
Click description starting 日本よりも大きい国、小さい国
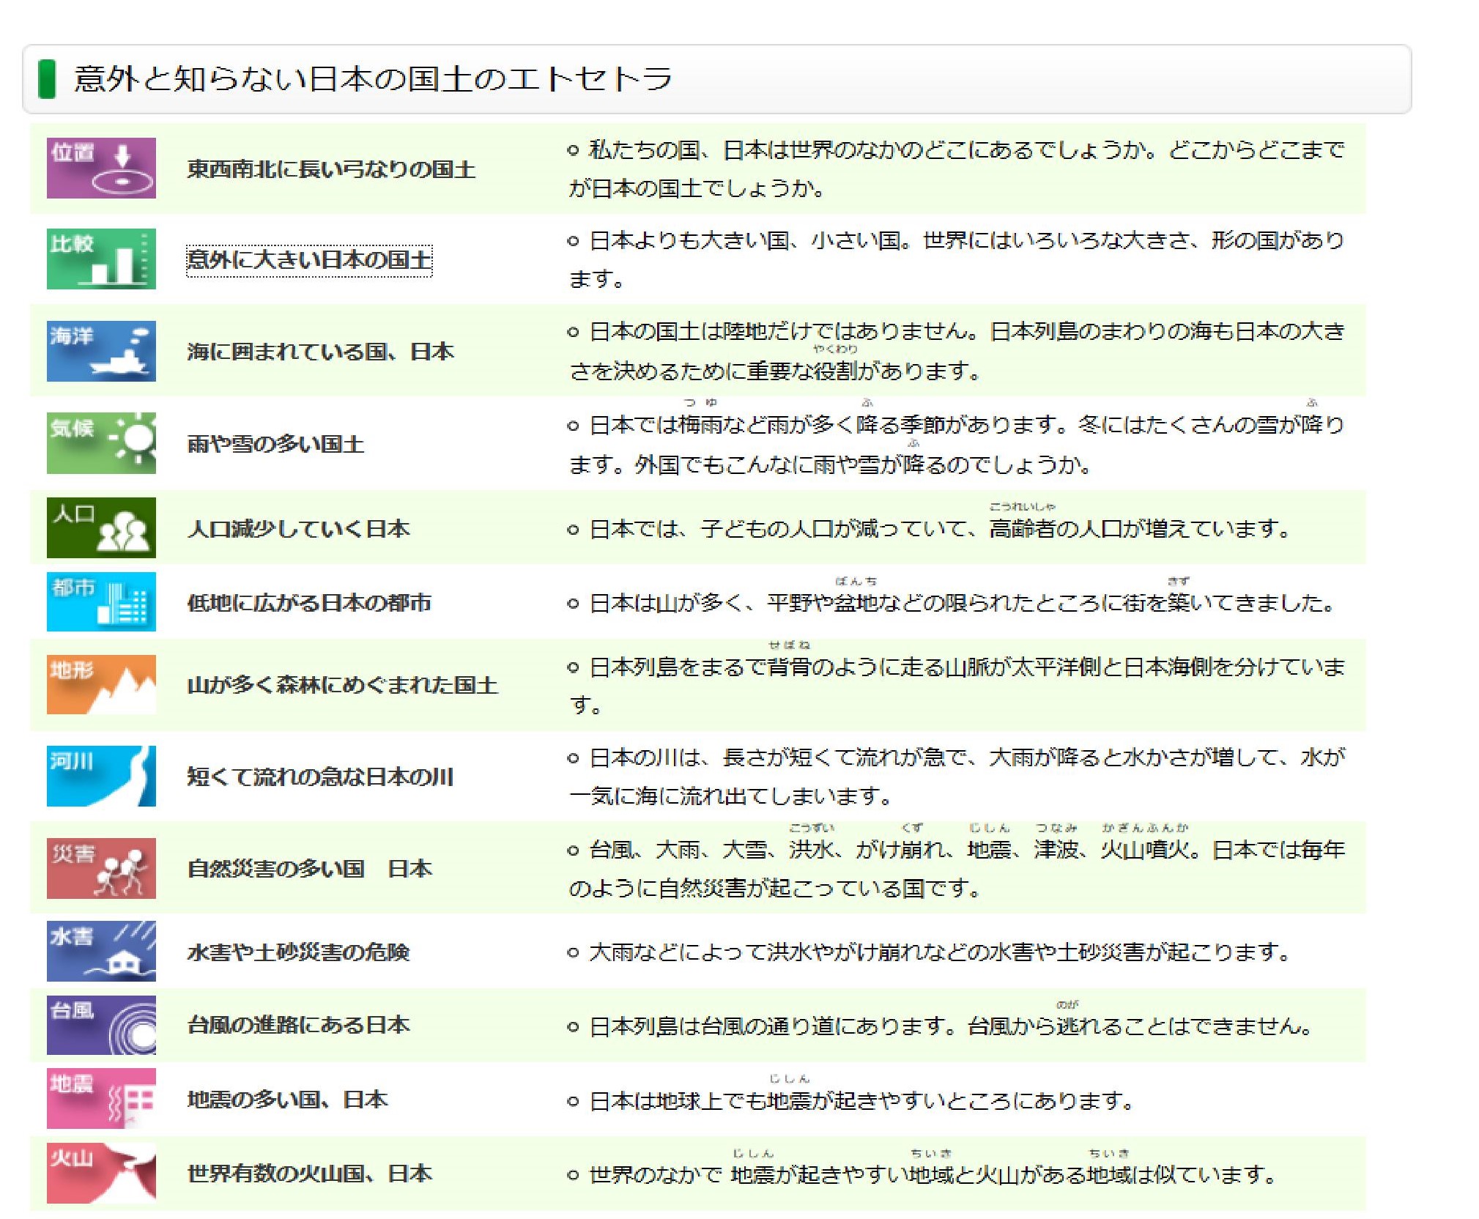957,259
